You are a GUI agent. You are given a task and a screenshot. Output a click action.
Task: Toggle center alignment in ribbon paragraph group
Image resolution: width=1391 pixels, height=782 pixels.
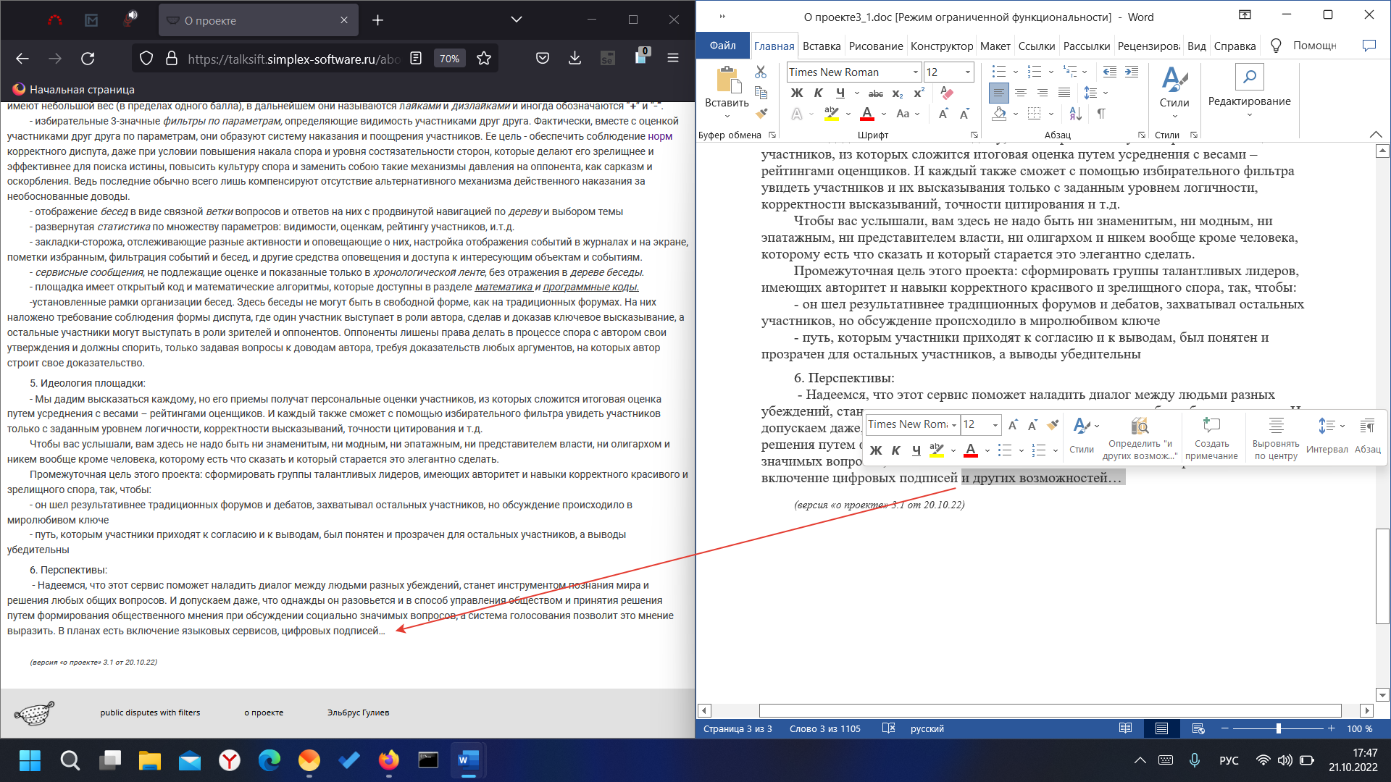point(1020,93)
